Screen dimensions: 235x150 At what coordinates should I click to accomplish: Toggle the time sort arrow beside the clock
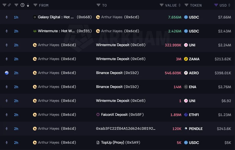click(28, 6)
